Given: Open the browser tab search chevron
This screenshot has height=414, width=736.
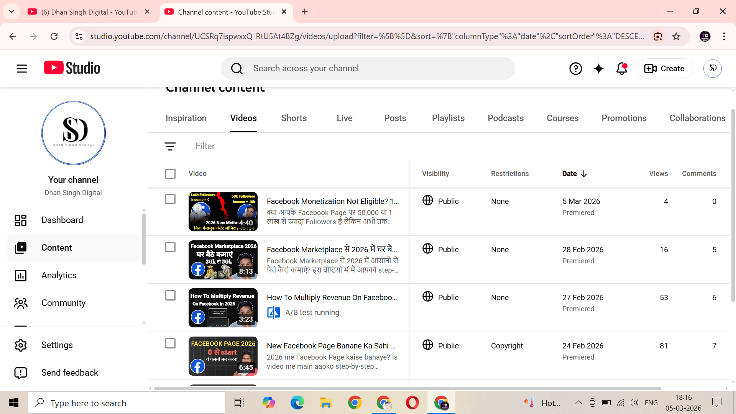Looking at the screenshot, I should (11, 11).
